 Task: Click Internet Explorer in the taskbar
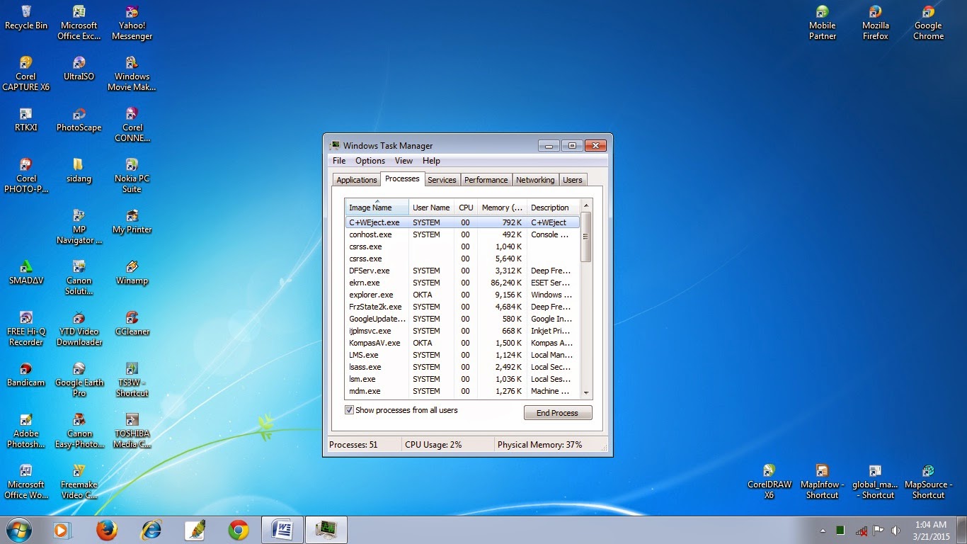pos(151,530)
